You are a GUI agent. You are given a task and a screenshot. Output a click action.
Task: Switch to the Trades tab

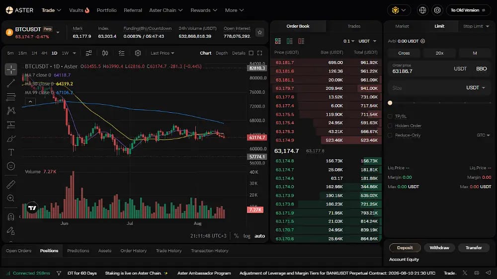pyautogui.click(x=354, y=26)
